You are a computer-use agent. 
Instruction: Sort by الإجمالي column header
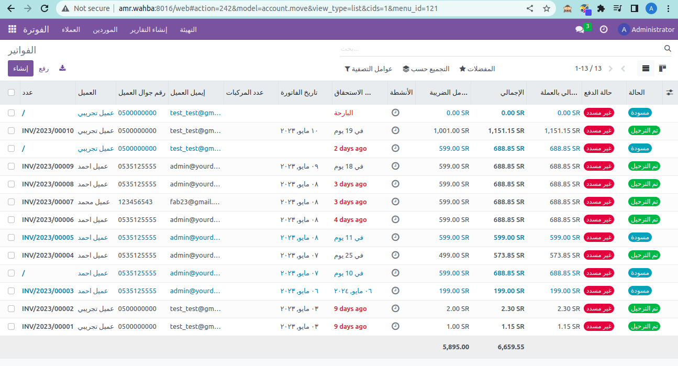click(498, 92)
